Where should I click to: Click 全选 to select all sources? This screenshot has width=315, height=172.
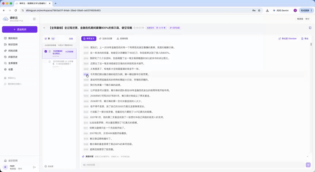click(71, 39)
